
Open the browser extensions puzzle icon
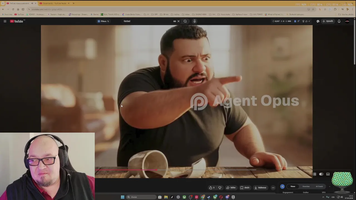pos(335,9)
